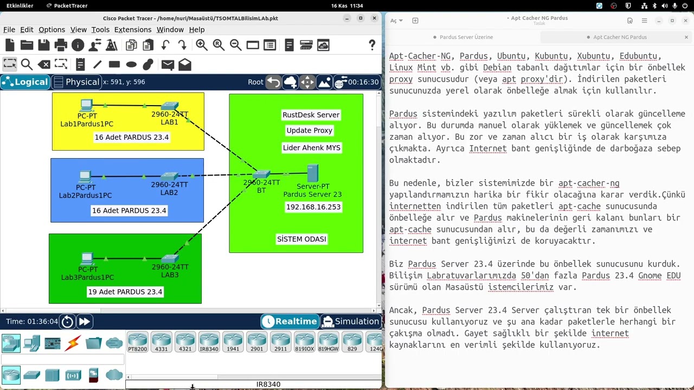Open the Tools menu
The image size is (694, 390).
click(100, 29)
